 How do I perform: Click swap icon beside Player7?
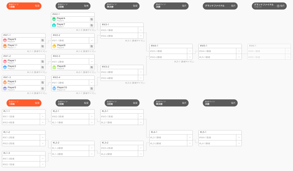tap(92, 25)
